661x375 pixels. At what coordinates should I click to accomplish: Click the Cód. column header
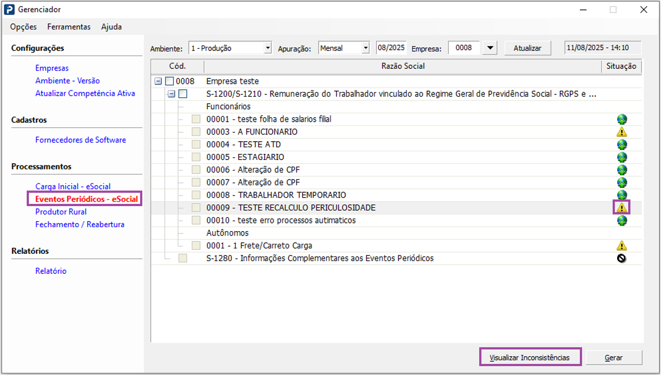tap(177, 66)
